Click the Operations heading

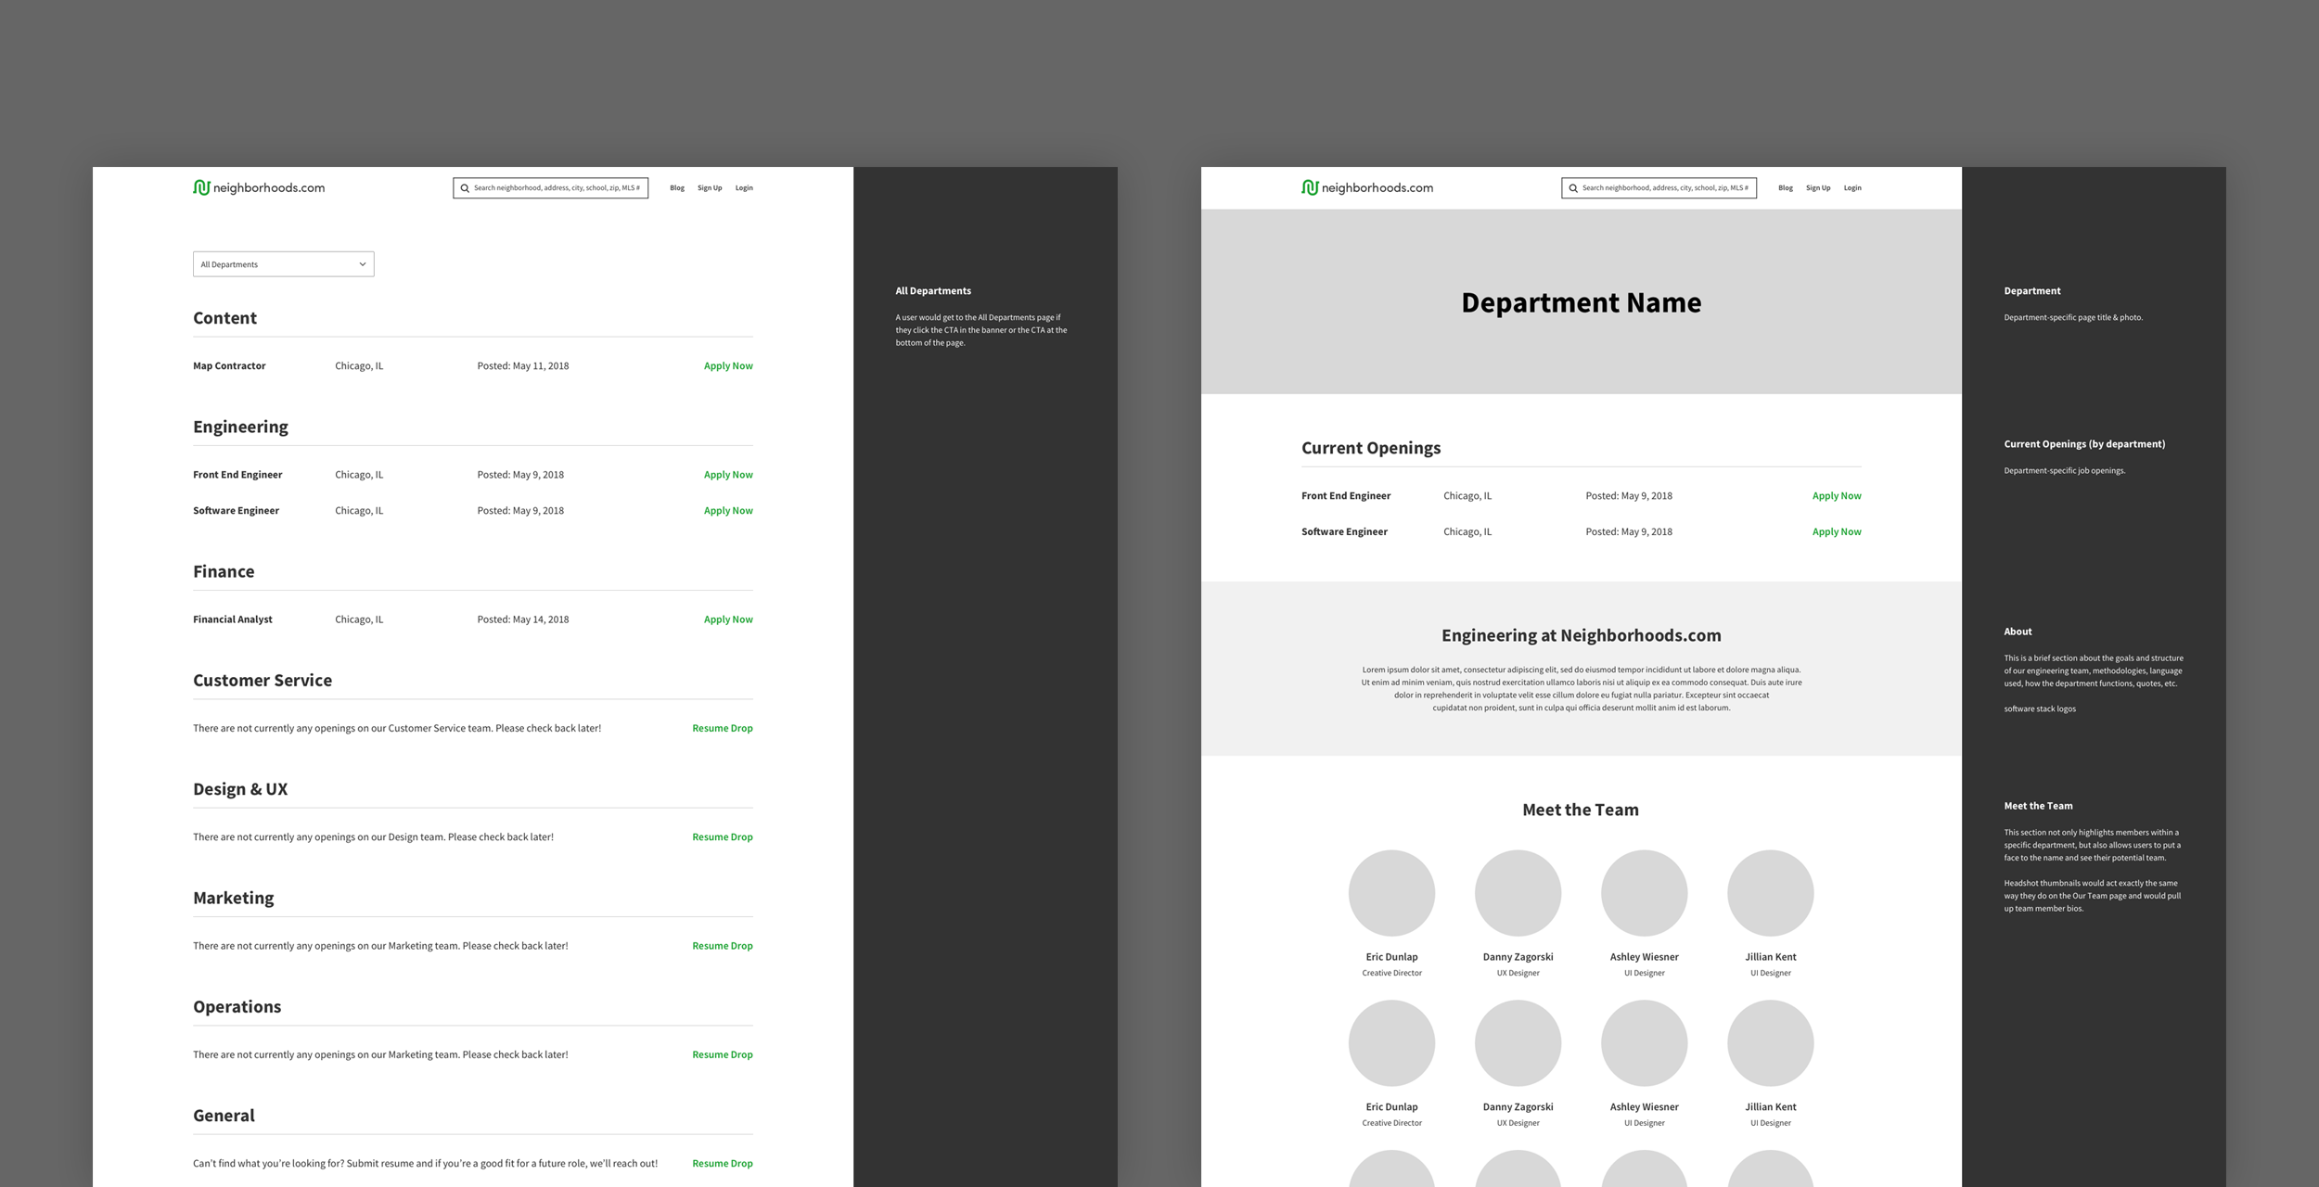tap(237, 1007)
